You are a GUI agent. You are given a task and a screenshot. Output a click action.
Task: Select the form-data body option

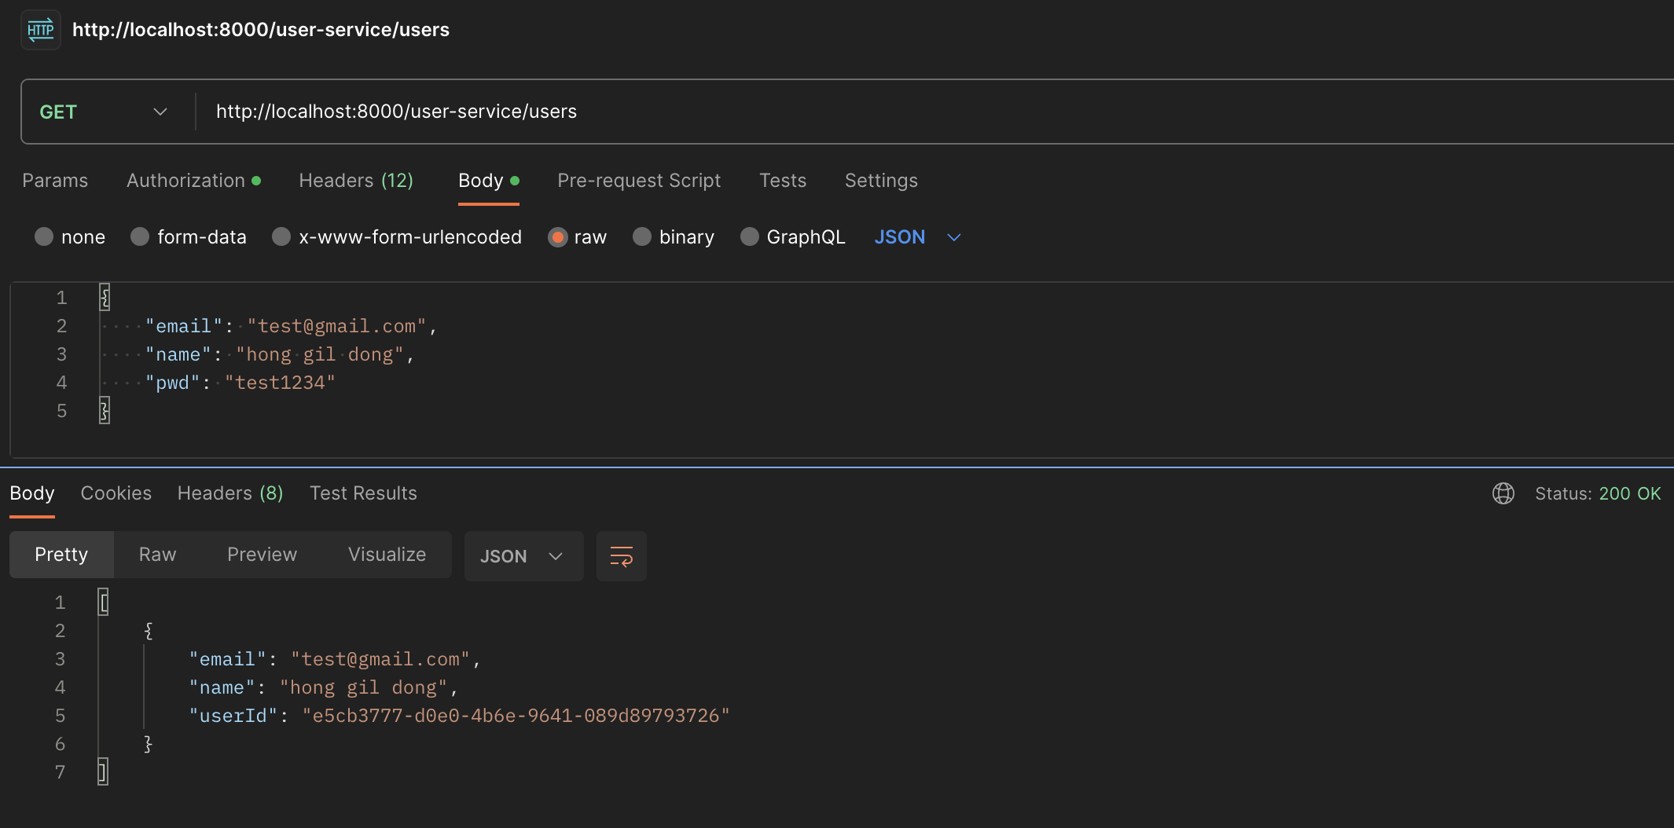tap(139, 236)
